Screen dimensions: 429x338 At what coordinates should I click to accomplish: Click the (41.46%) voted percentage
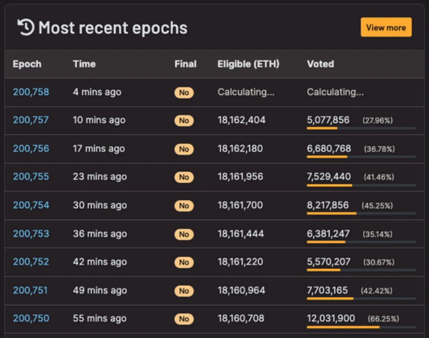coord(379,177)
